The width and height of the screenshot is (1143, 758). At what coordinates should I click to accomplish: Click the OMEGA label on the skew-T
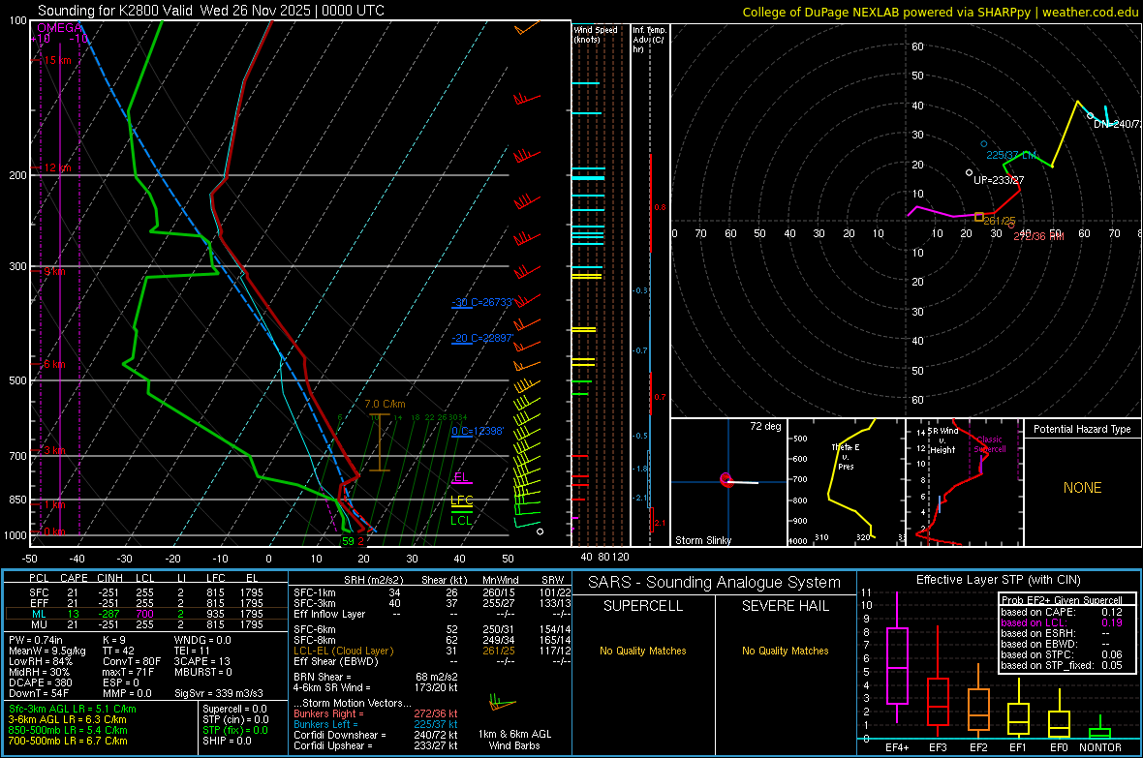[x=59, y=28]
